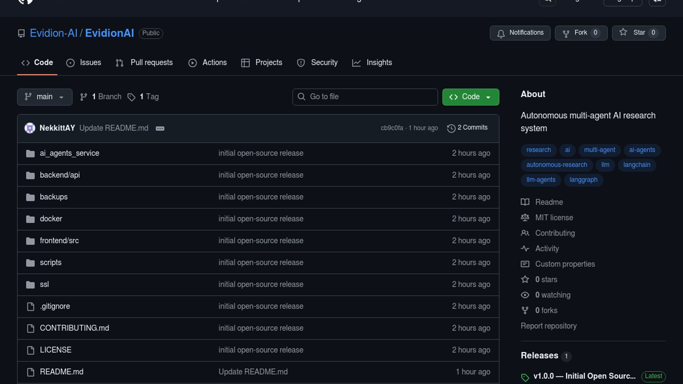View the MIT license link
Screen dimensions: 683x384
pos(554,218)
